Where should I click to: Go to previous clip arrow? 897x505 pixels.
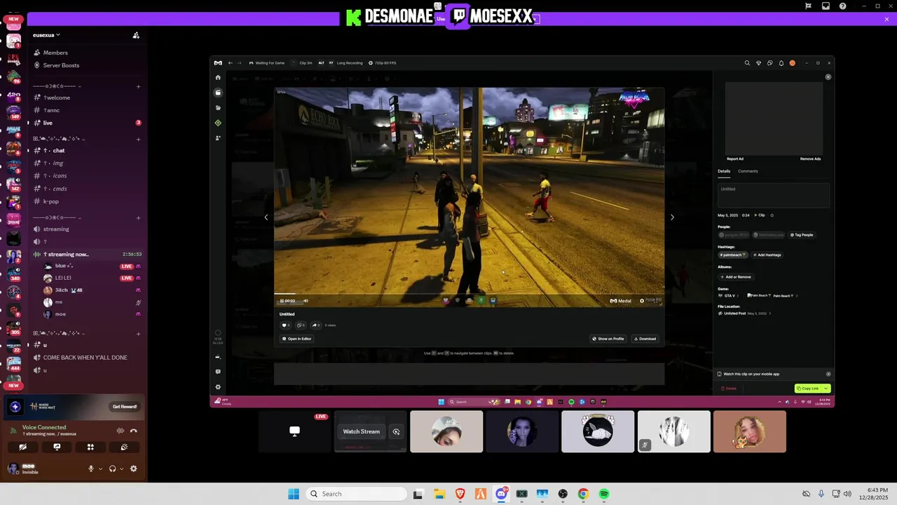266,217
